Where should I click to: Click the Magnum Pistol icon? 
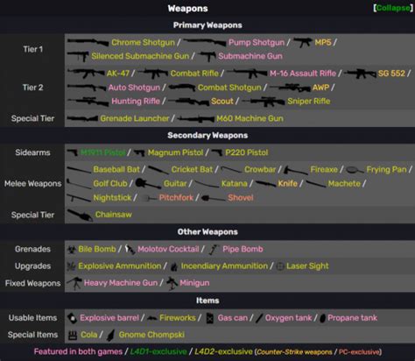139,152
